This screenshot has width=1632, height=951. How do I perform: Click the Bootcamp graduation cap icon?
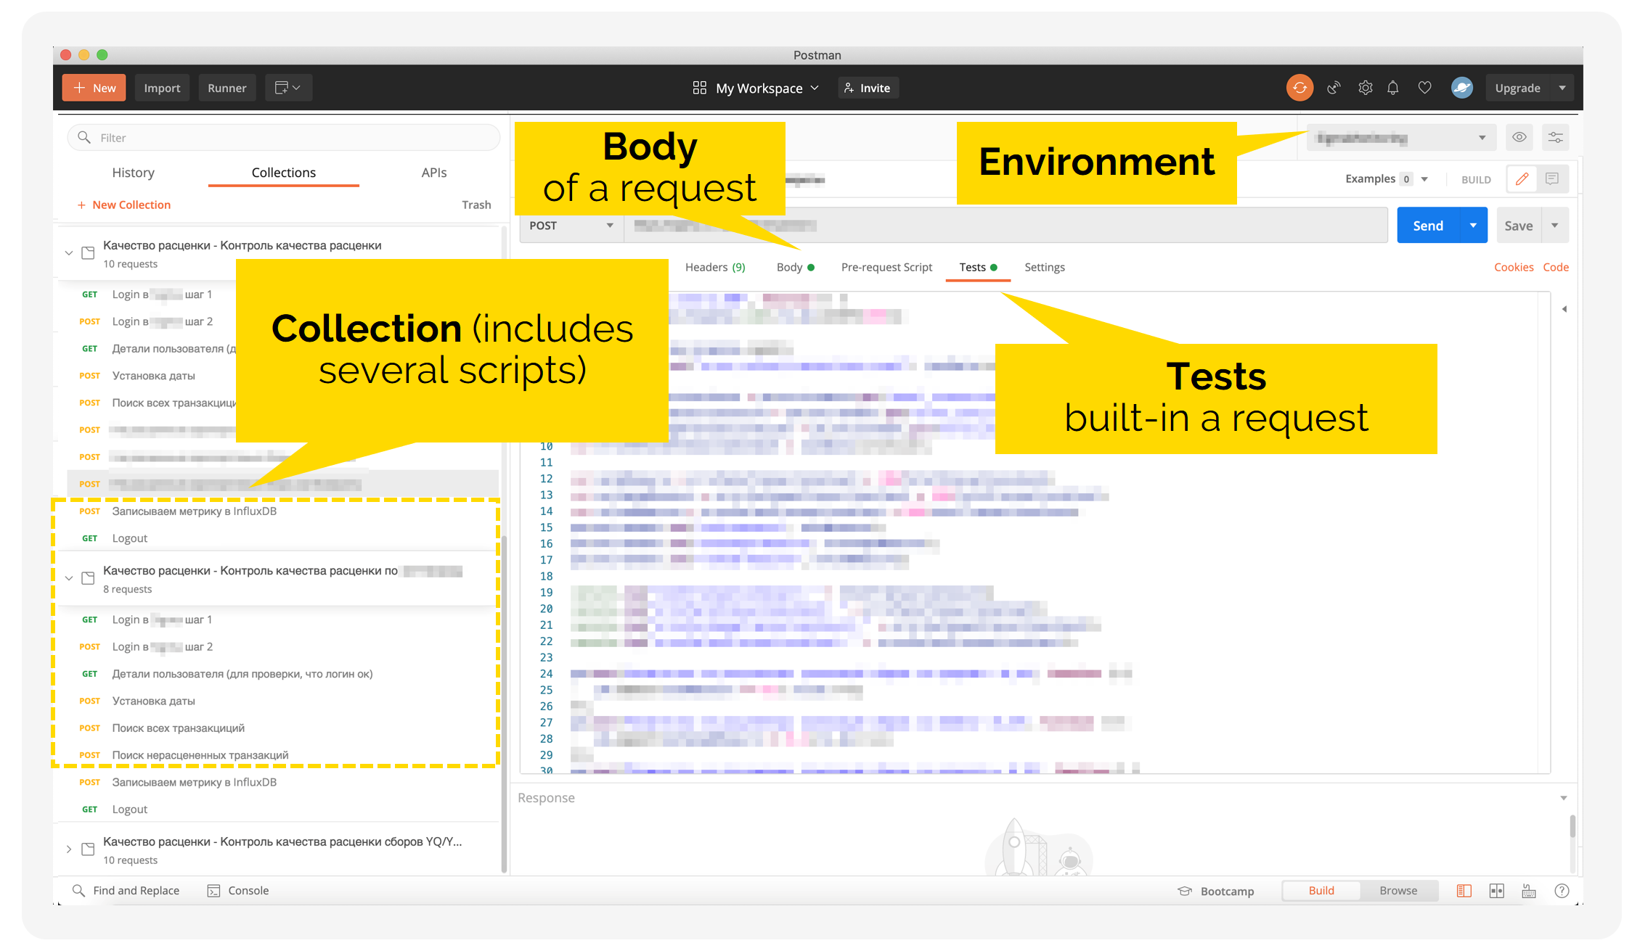1185,891
